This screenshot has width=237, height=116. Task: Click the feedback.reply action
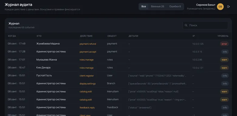(x=87, y=108)
